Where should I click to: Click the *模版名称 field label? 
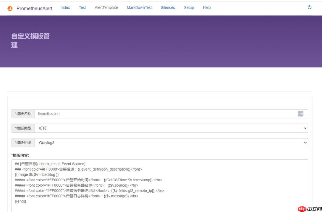coord(23,114)
